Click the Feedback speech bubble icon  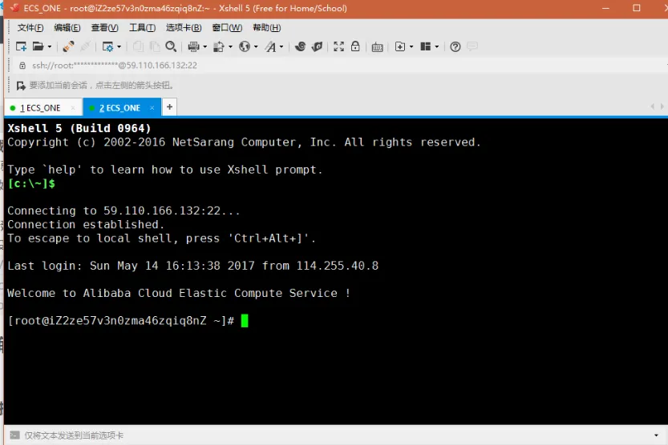coord(472,46)
